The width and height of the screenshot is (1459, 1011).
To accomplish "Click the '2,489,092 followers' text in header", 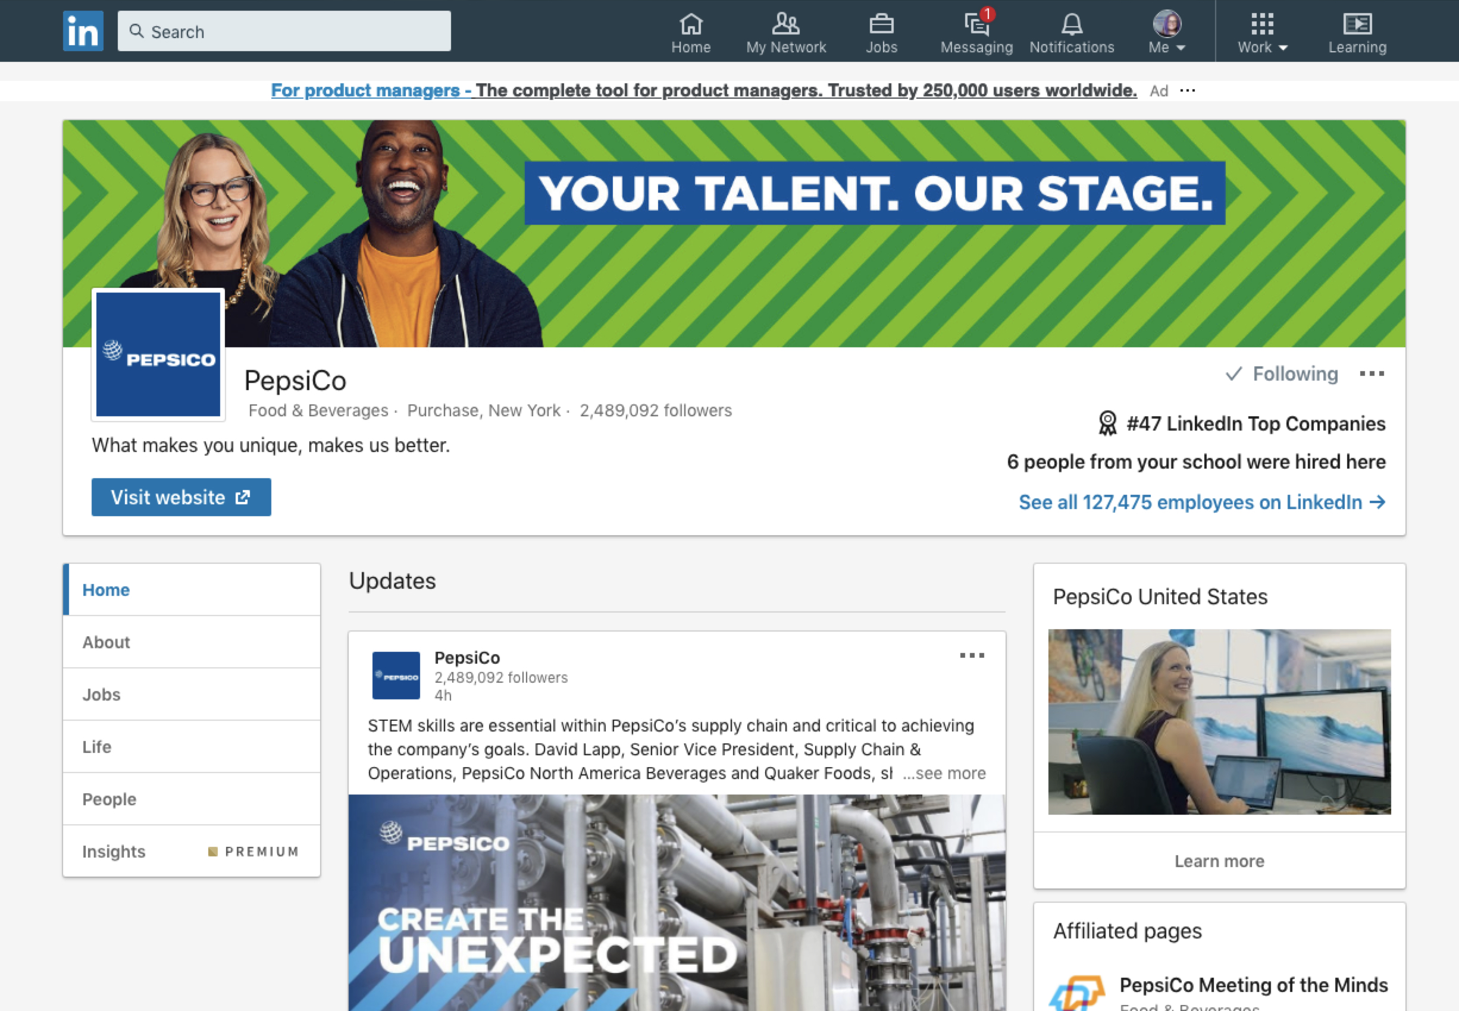I will [656, 410].
